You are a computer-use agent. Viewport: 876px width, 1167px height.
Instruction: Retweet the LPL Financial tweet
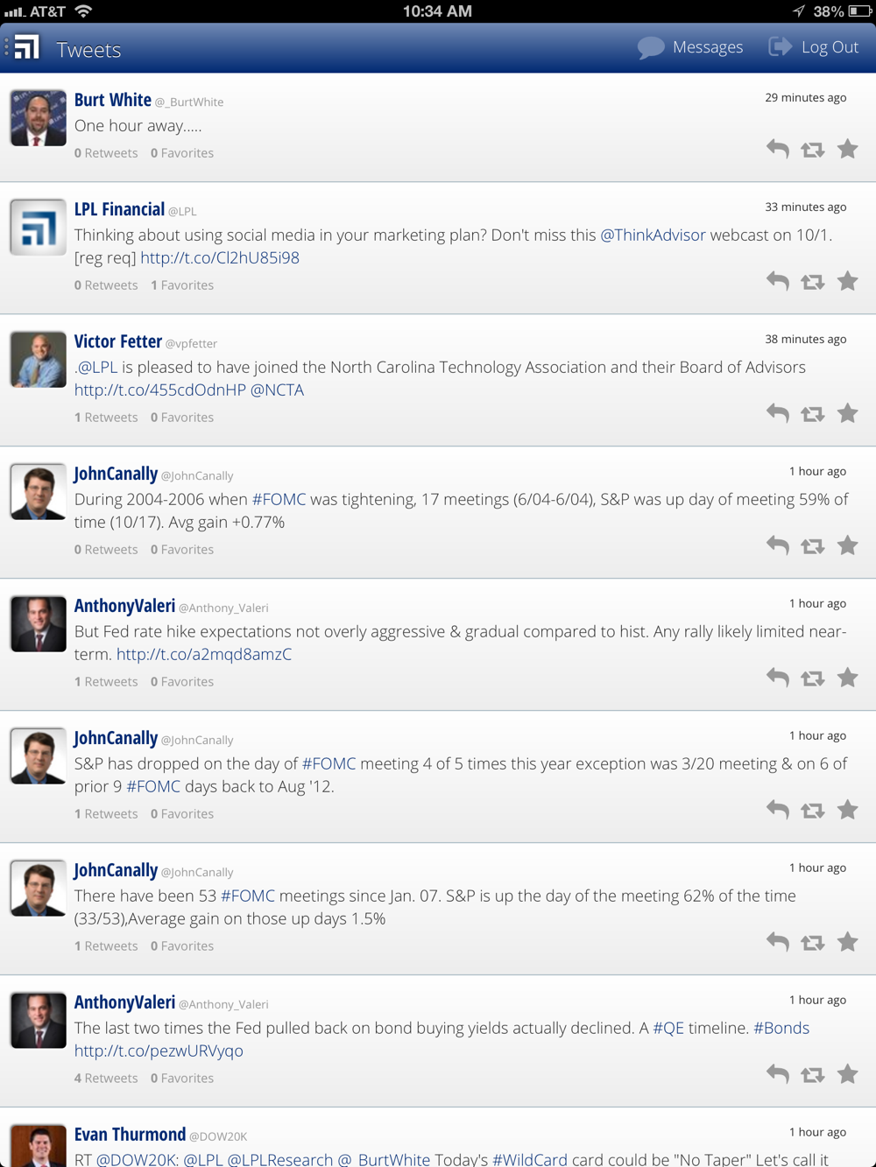[813, 282]
